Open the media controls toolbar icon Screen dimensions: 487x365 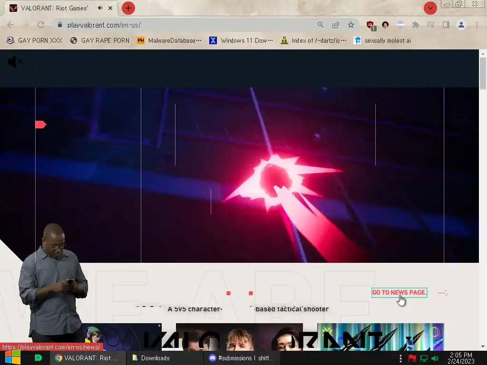[430, 25]
